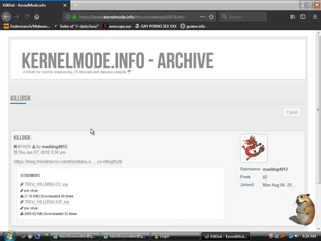Click the green padlock security icon
This screenshot has width=321, height=241.
point(74,17)
